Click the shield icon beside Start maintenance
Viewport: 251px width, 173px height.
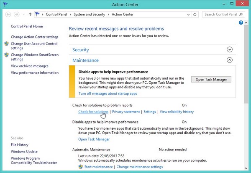(81, 167)
